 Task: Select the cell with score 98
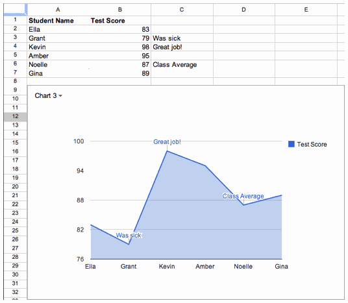pyautogui.click(x=120, y=47)
